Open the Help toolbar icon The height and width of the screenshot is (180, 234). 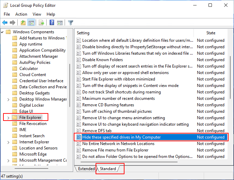point(52,23)
